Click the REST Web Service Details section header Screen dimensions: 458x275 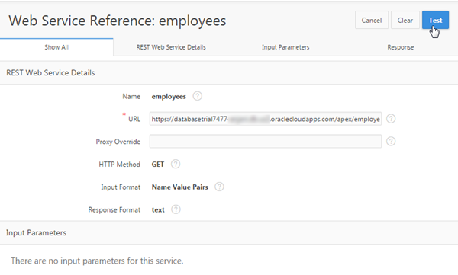tap(50, 73)
